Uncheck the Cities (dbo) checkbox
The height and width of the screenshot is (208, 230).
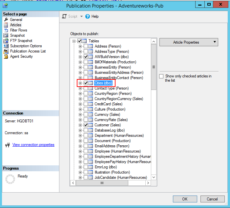86,83
